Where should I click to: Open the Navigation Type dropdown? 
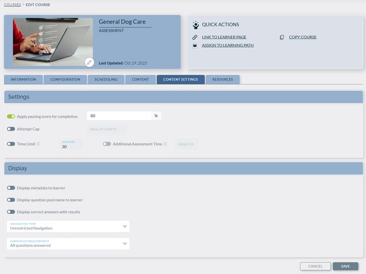(x=68, y=226)
